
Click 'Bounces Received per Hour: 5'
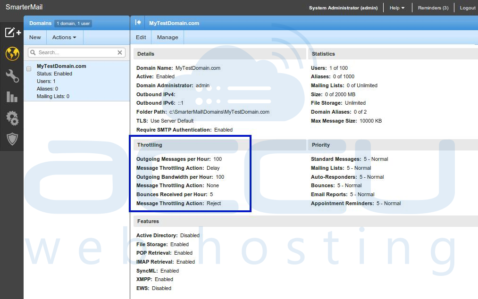tap(175, 194)
